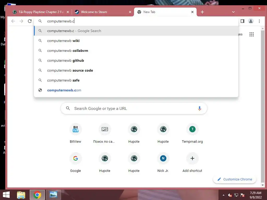Viewport: 267px width, 200px height.
Task: Pick the 'computernewb source code' suggestion
Action: [136, 70]
